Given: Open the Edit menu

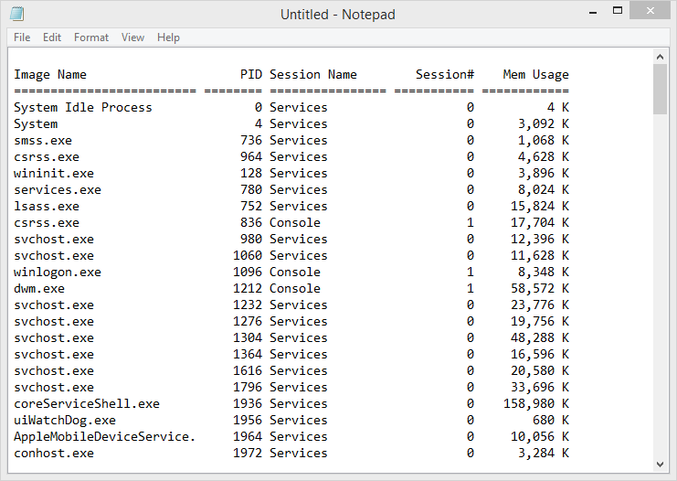Looking at the screenshot, I should (52, 37).
